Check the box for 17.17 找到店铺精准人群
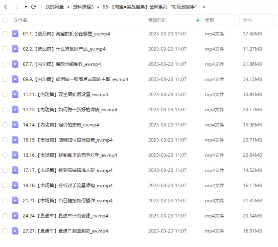The height and width of the screenshot is (247, 278). pyautogui.click(x=5, y=170)
